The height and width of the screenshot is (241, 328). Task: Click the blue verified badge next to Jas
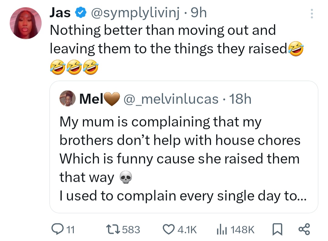coord(80,12)
